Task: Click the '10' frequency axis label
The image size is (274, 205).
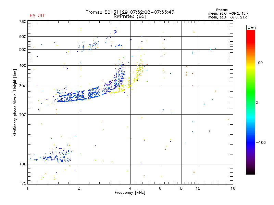Action: click(x=198, y=188)
